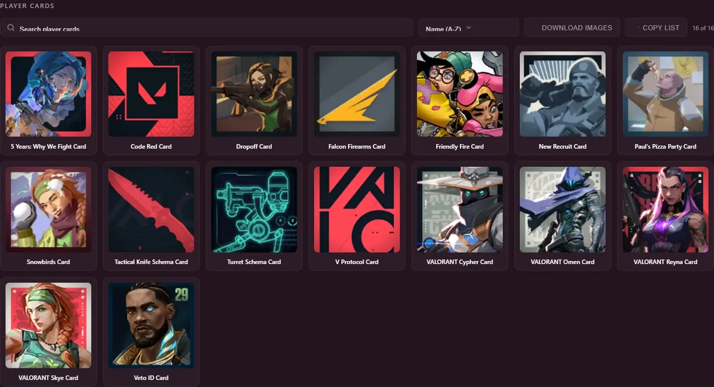The width and height of the screenshot is (714, 387).
Task: Select the Code Red card image
Action: click(x=151, y=94)
